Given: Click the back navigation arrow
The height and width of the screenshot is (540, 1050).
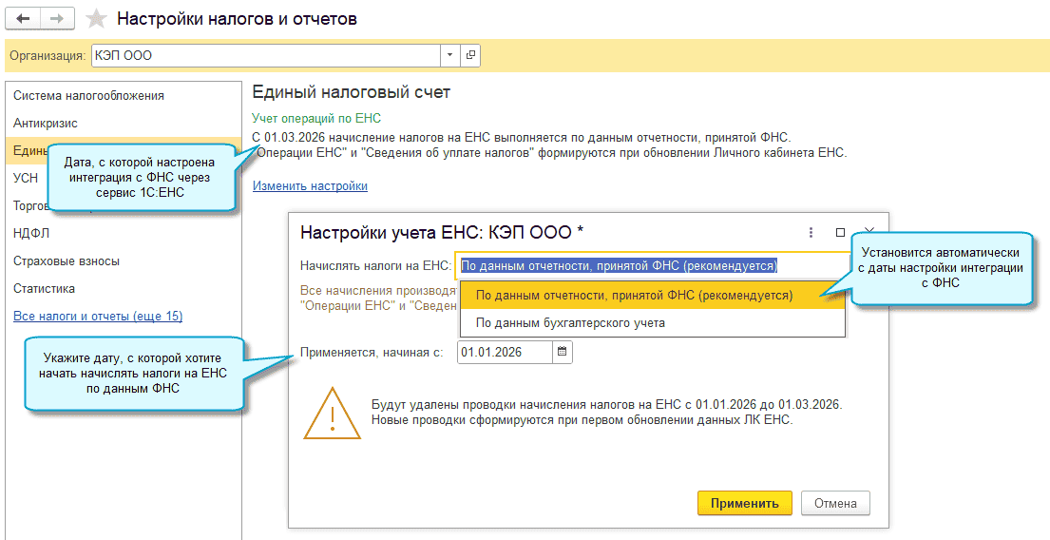Looking at the screenshot, I should (x=23, y=19).
